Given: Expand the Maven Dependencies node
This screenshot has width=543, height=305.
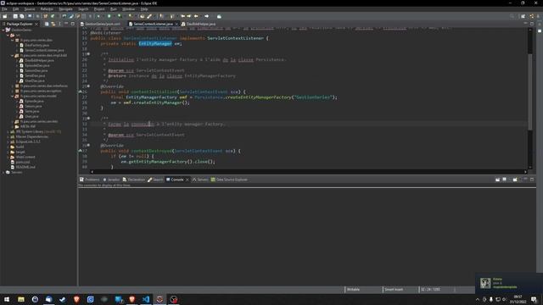Looking at the screenshot, I should [x=8, y=136].
